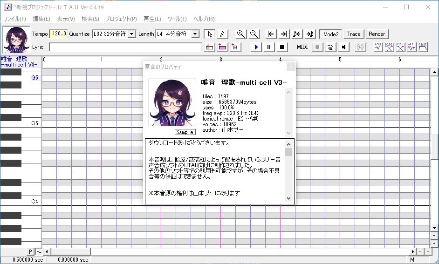This screenshot has width=439, height=264.
Task: Open the Quantize dropdown
Action: coord(132,34)
